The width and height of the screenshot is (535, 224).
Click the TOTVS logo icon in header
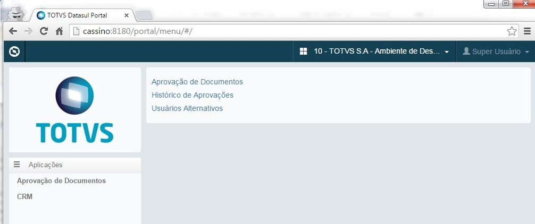14,51
